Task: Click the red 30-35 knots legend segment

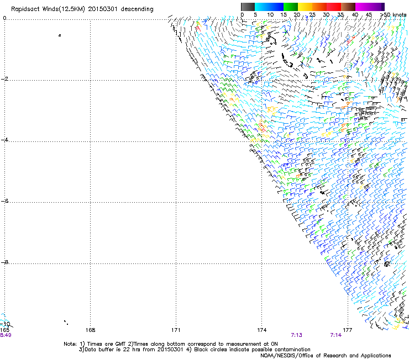Action: [x=334, y=7]
